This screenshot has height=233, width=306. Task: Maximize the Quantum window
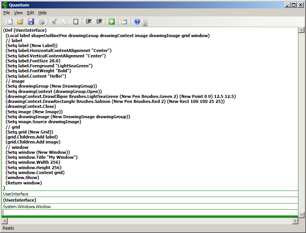coord(294,5)
